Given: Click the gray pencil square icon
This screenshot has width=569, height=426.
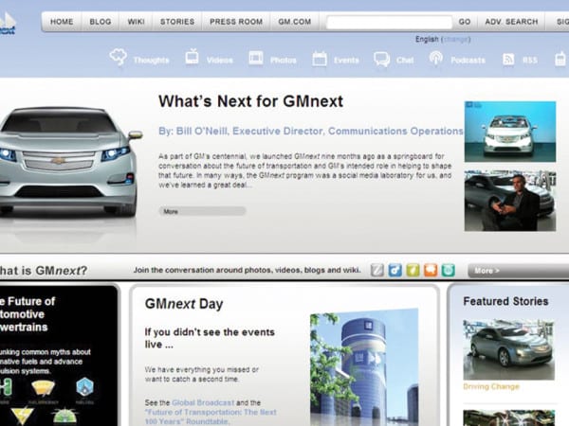Looking at the screenshot, I should 377,271.
